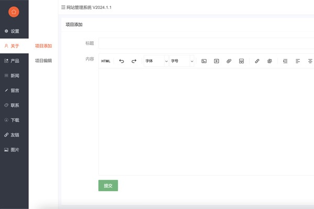Screen dimensions: 314x209
Task: Remove hyperlink with the unlink icon
Action: click(x=270, y=61)
